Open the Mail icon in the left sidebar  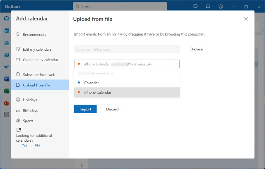pos(7,18)
